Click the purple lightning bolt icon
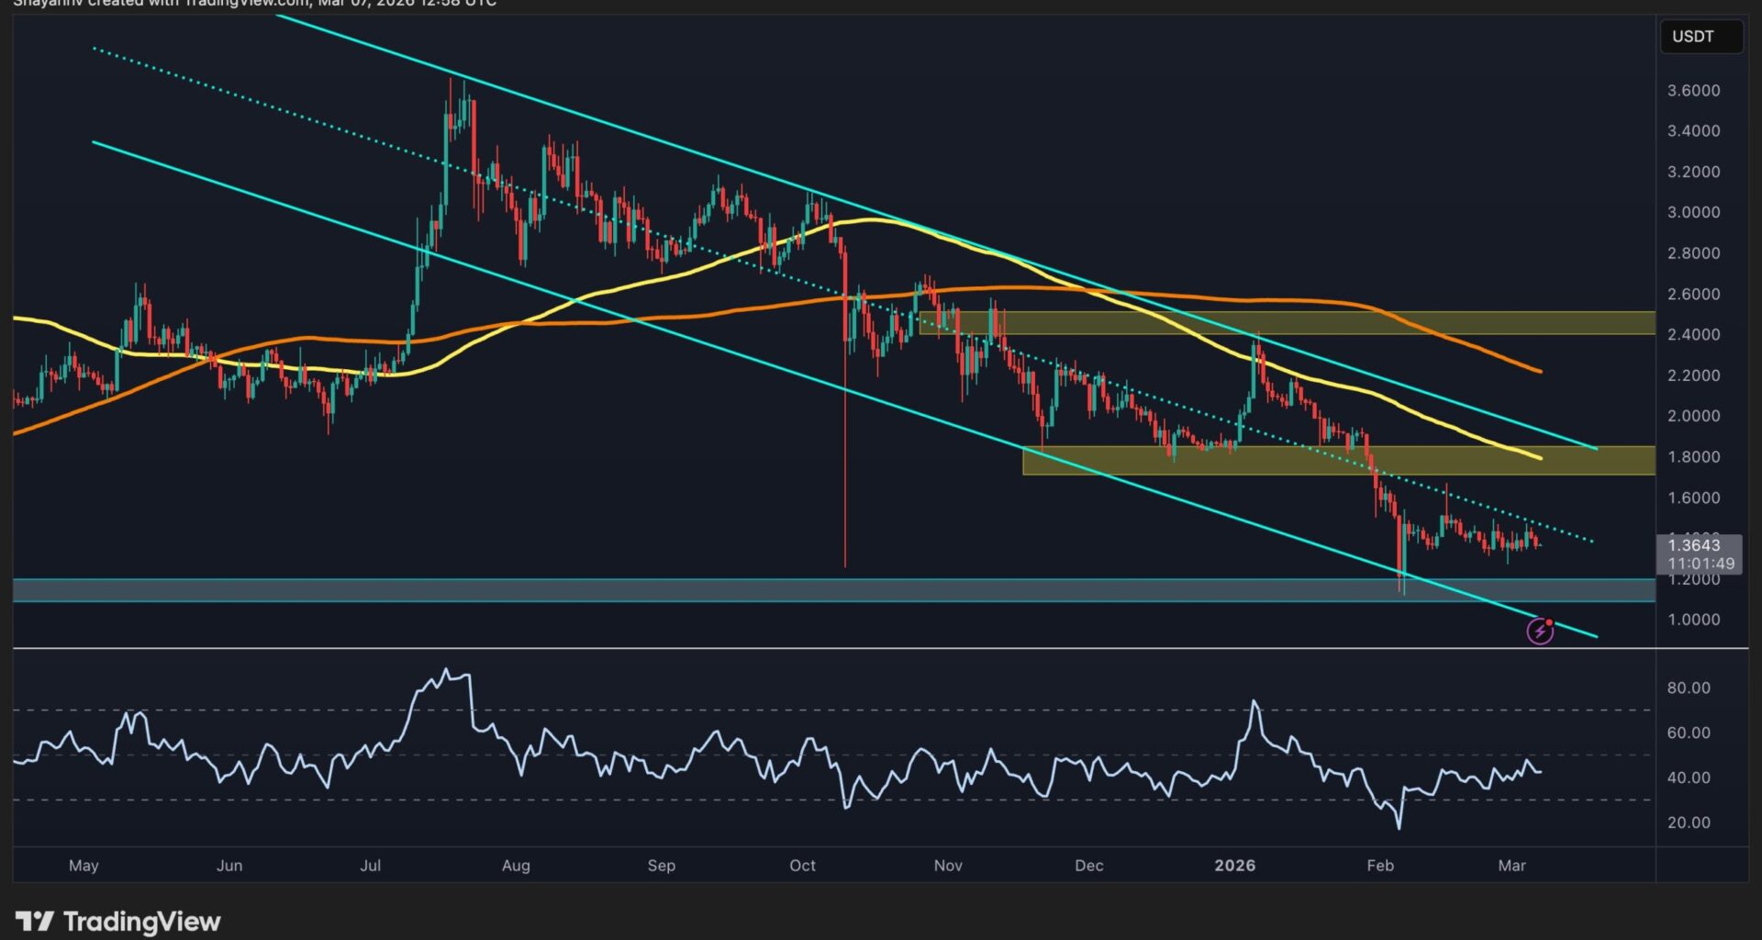 click(1539, 632)
